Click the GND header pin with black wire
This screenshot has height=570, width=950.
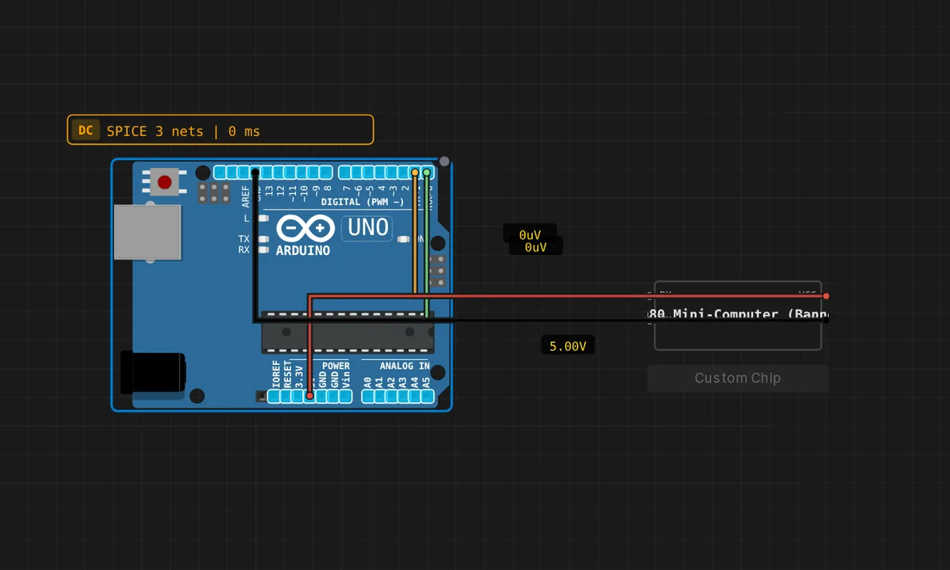click(255, 172)
